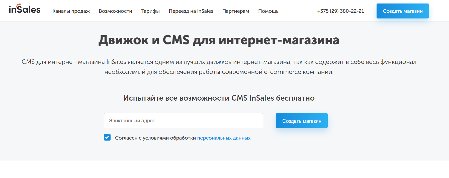Select the Партнерам menu item
The width and height of the screenshot is (449, 178).
(x=236, y=11)
